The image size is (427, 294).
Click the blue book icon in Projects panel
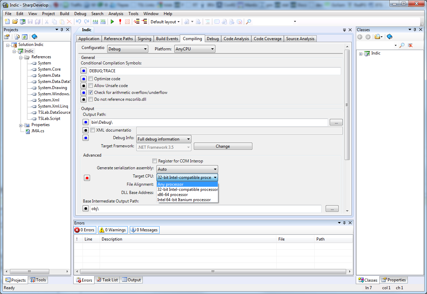[x=34, y=37]
